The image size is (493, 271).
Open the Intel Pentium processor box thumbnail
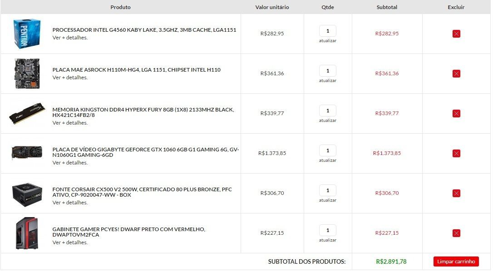(27, 34)
